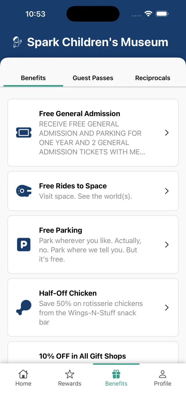The image size is (186, 405).
Task: Tap the ticket icon for Free General Admission
Action: pyautogui.click(x=24, y=133)
